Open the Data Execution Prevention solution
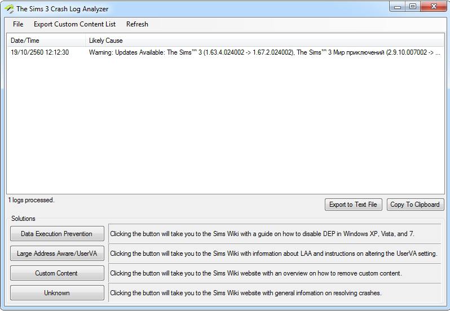The width and height of the screenshot is (450, 311). (x=57, y=234)
